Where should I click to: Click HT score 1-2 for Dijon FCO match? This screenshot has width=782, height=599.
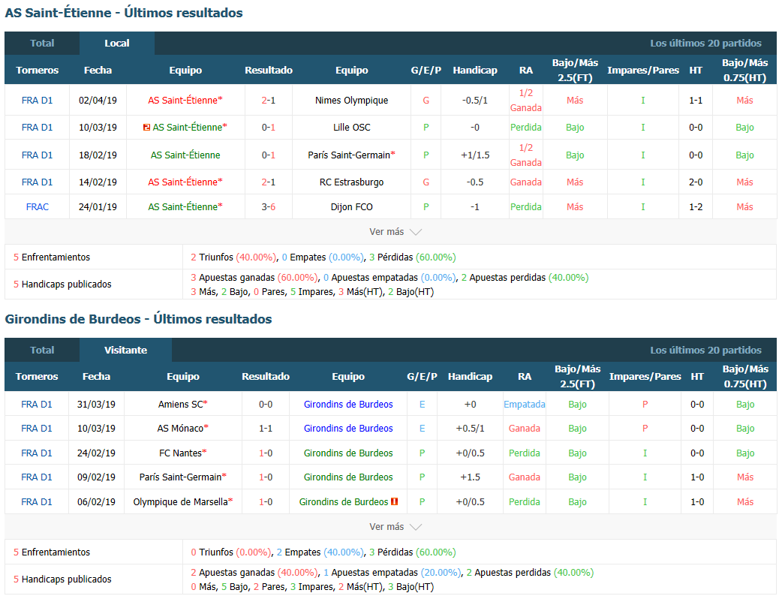(x=696, y=207)
